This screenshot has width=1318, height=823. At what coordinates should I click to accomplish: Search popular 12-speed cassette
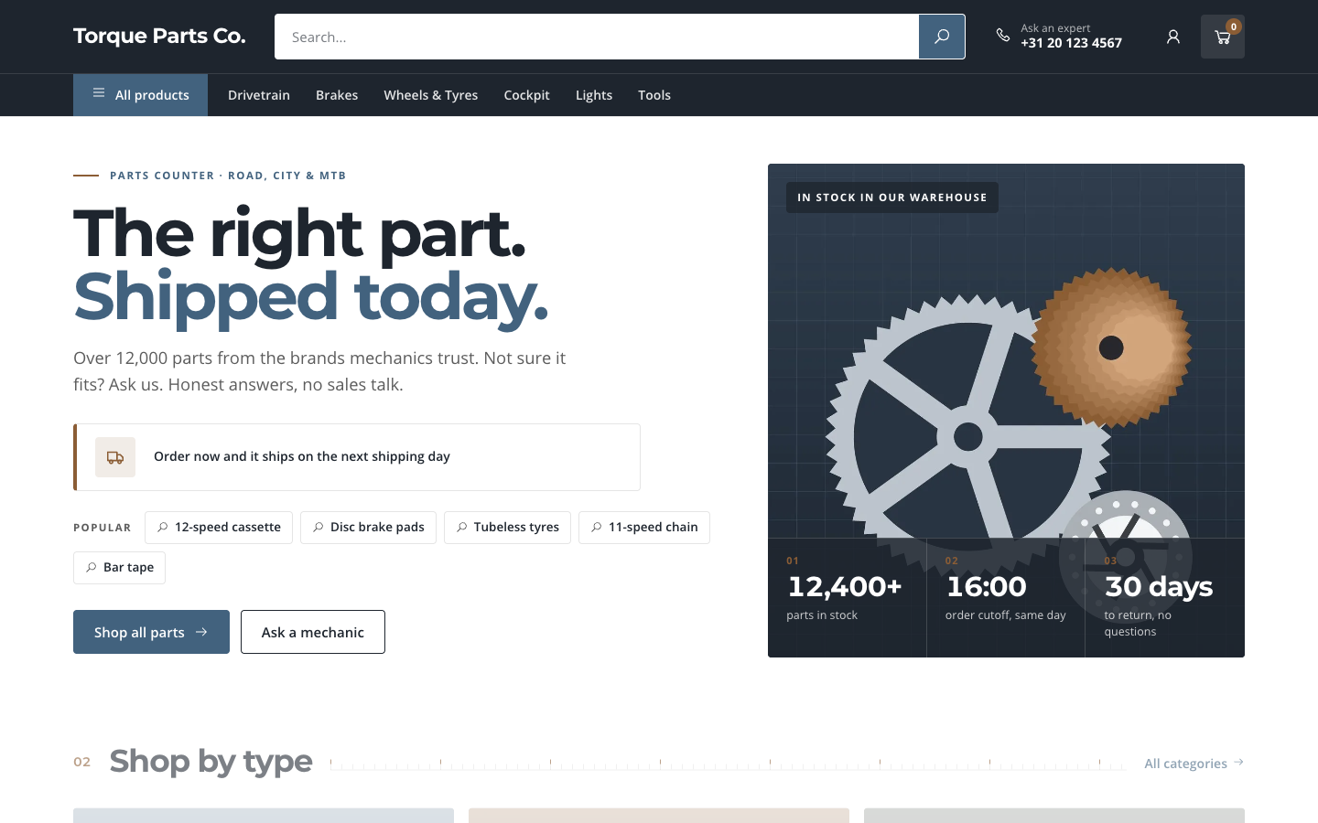coord(219,528)
